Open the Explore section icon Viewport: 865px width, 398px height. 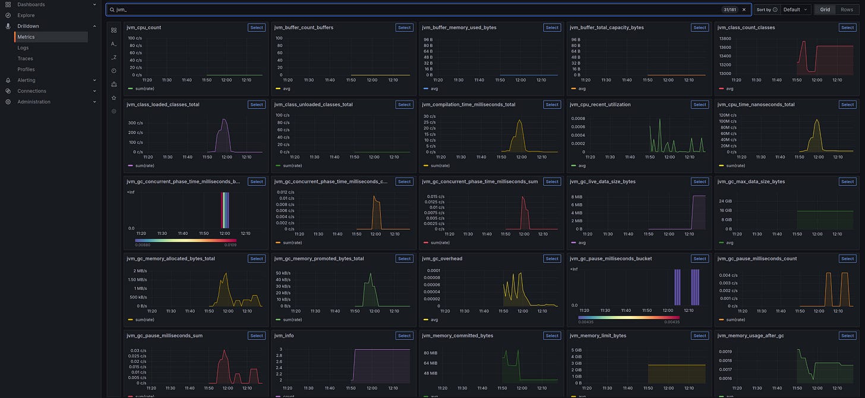pos(7,15)
